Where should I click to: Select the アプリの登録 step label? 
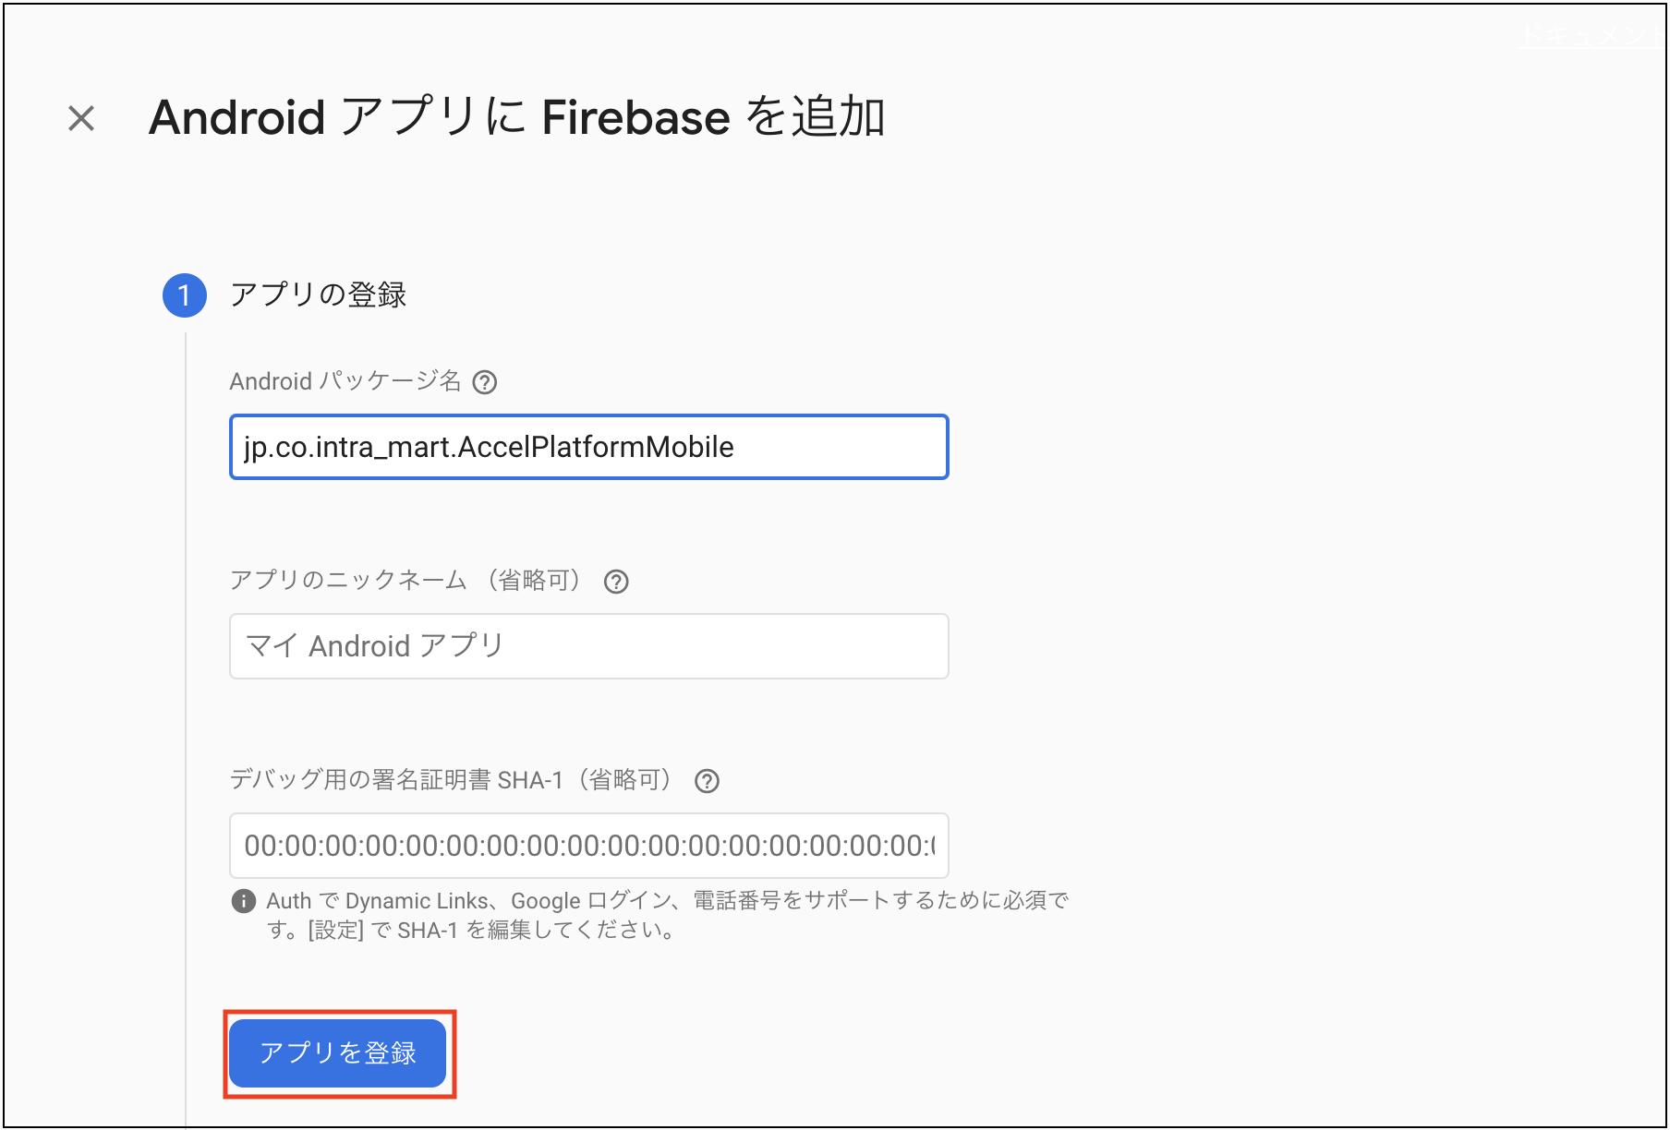tap(319, 295)
